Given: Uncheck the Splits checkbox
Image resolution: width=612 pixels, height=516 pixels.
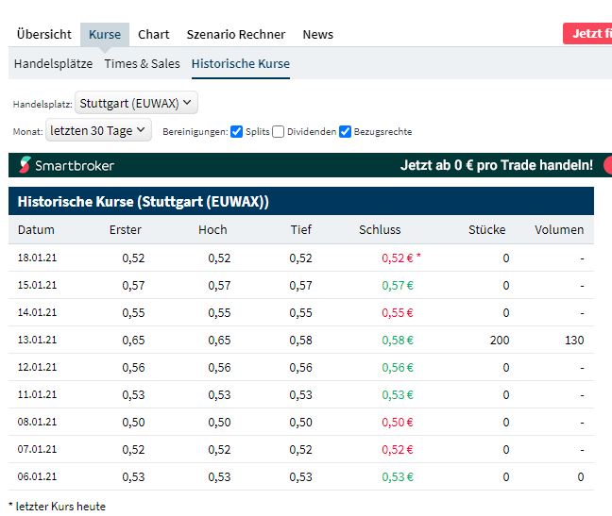Looking at the screenshot, I should pyautogui.click(x=237, y=132).
